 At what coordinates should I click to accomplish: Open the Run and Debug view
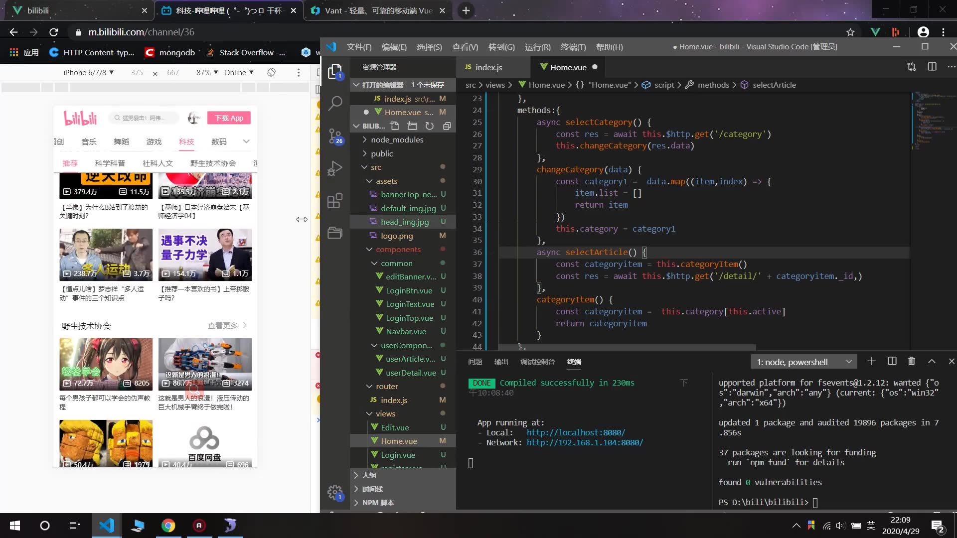(x=335, y=168)
